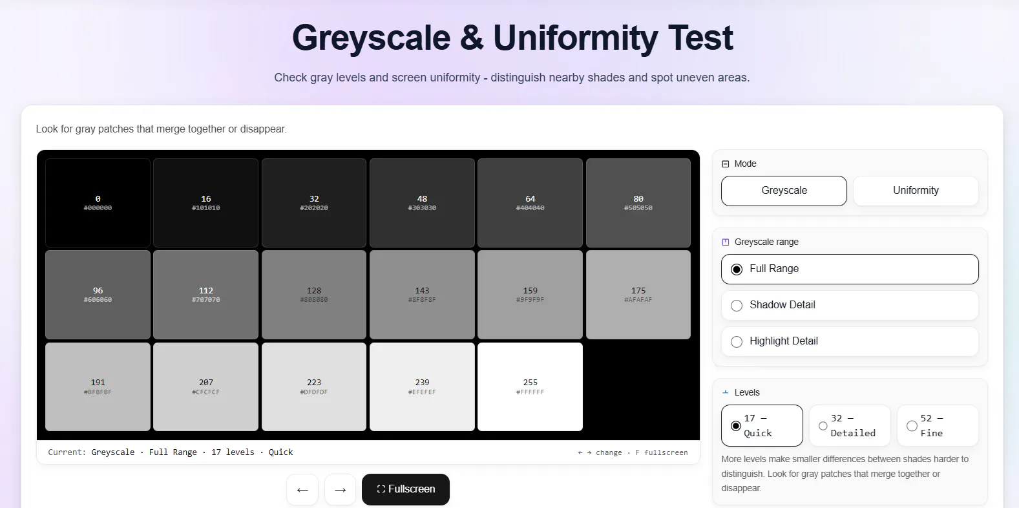Click the Mode section icon
The image size is (1019, 508).
(x=725, y=164)
